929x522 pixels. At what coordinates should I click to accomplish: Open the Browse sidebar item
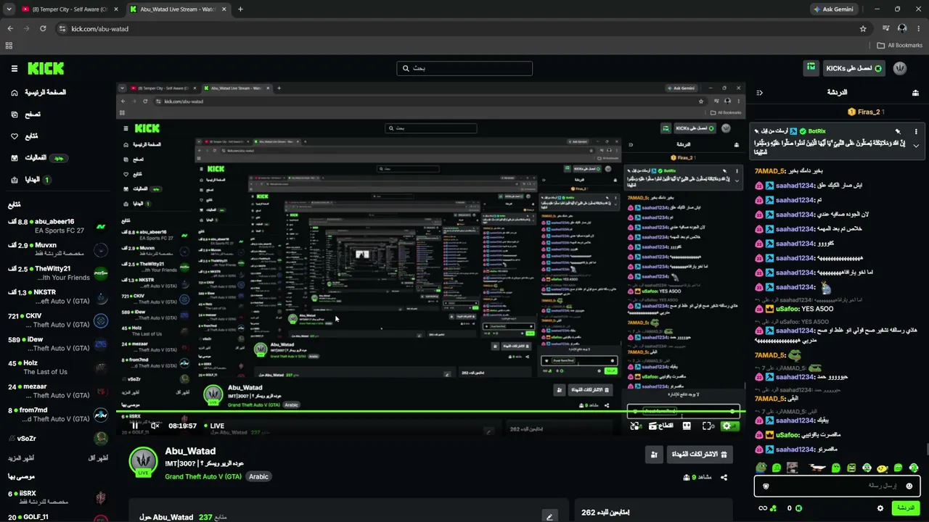25,115
